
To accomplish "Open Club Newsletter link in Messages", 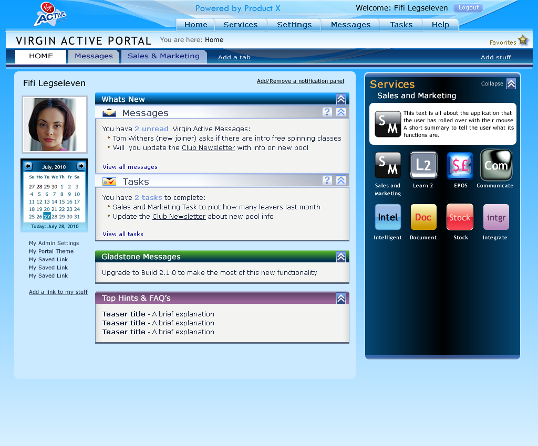I will [x=208, y=147].
